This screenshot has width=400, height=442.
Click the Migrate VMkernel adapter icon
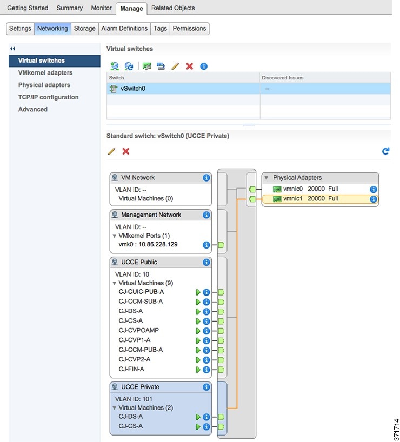[161, 66]
